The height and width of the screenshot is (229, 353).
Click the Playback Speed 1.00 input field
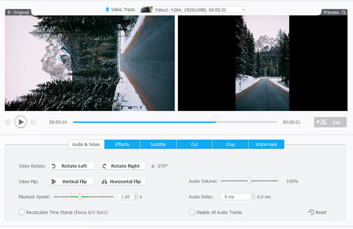[x=126, y=197]
